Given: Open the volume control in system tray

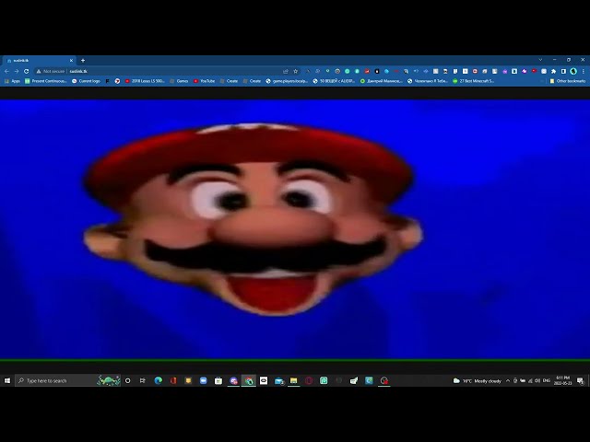Looking at the screenshot, I should (537, 380).
